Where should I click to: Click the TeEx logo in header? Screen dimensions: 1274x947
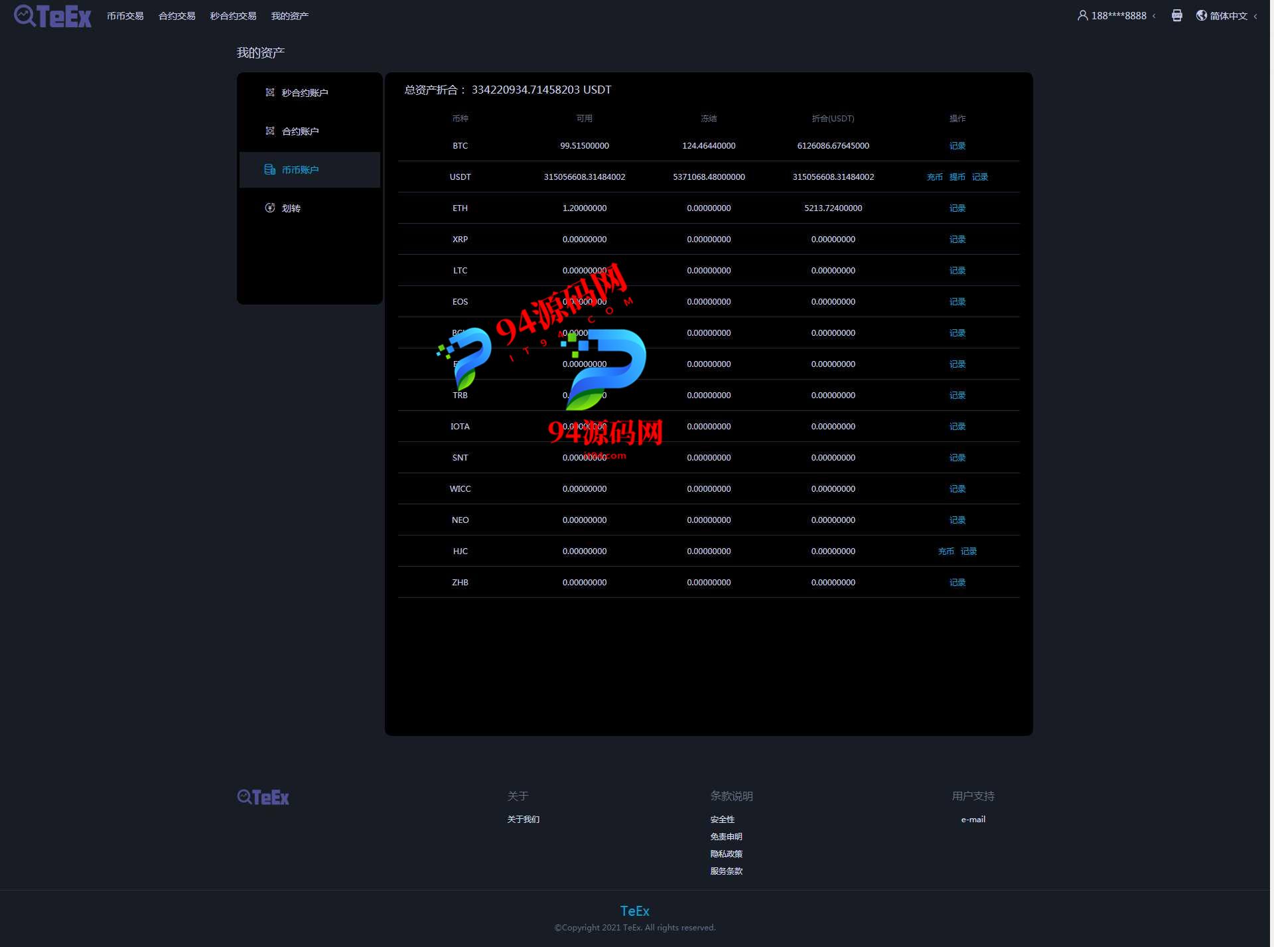(x=52, y=16)
